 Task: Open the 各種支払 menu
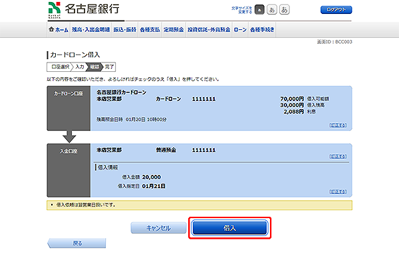click(x=150, y=30)
